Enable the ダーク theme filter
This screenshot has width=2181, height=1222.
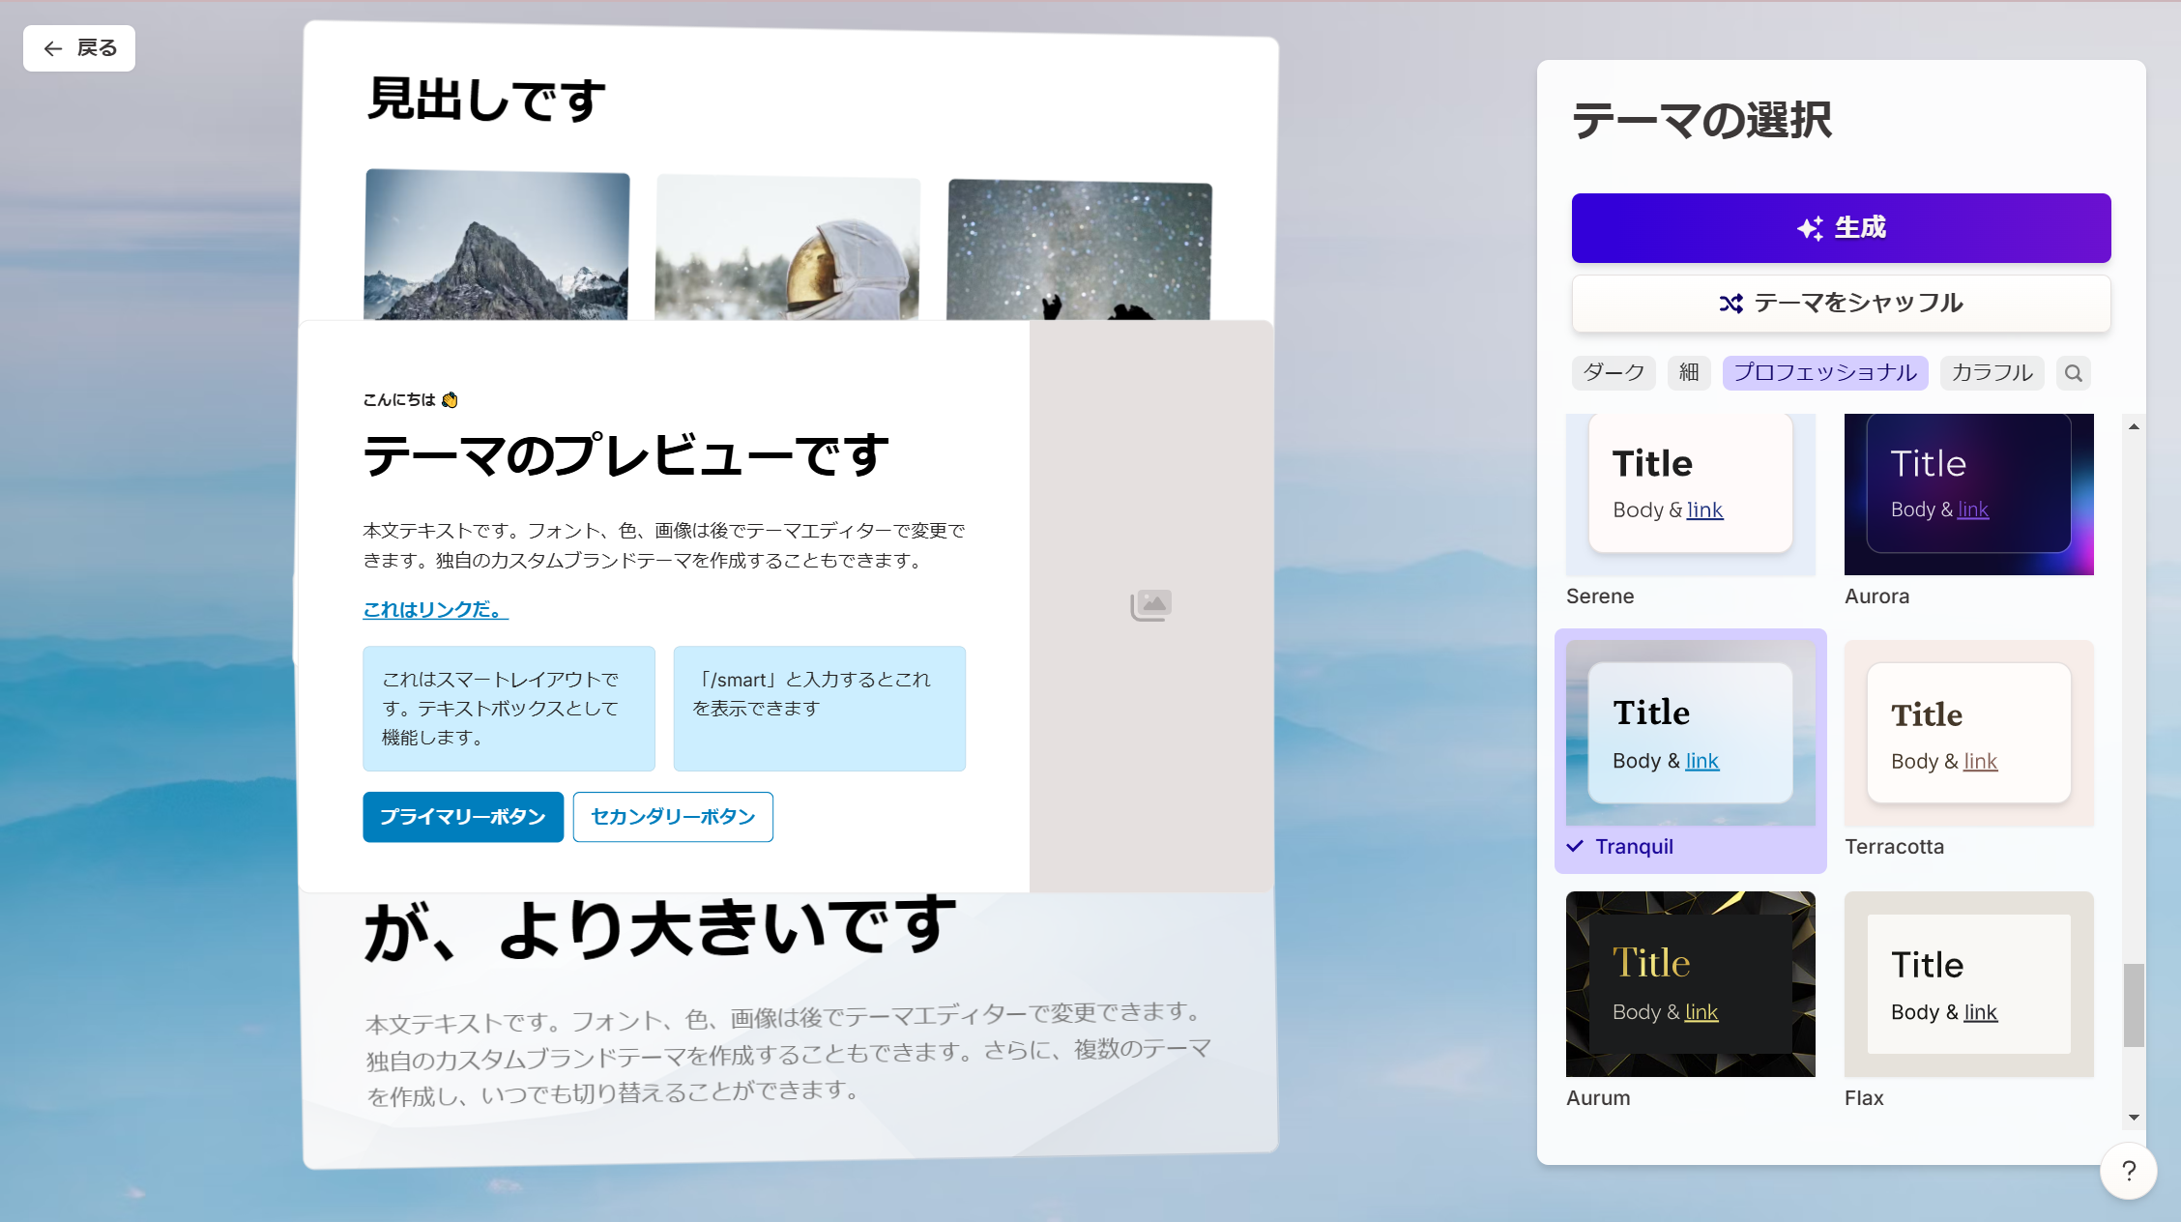point(1613,373)
